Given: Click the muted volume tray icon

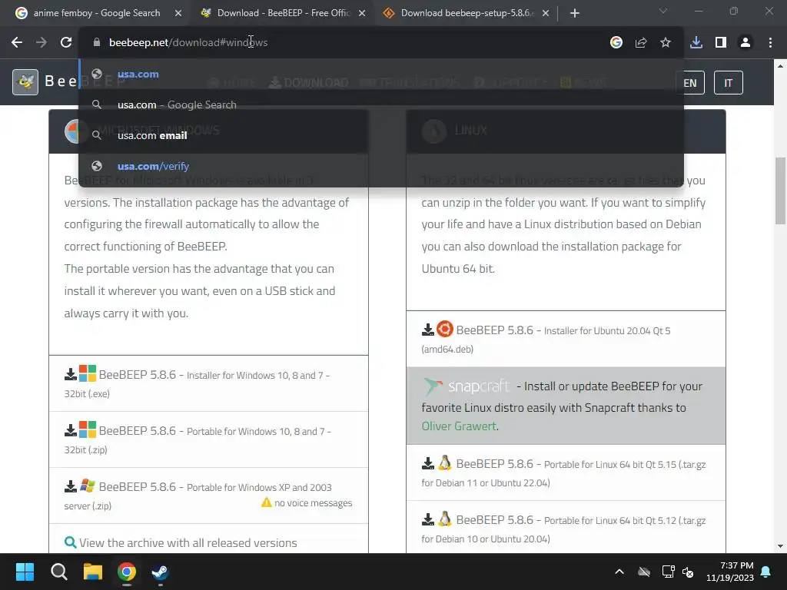Looking at the screenshot, I should point(688,572).
